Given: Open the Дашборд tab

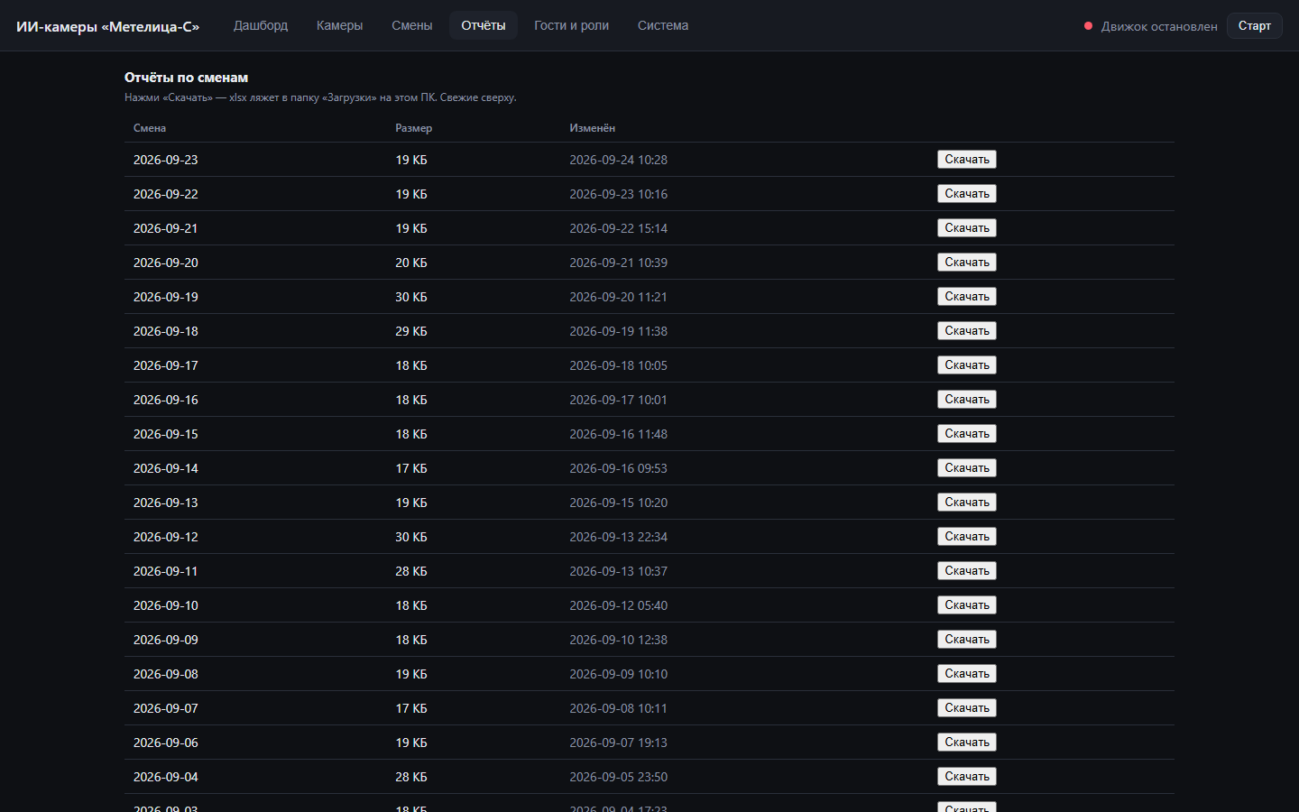Looking at the screenshot, I should tap(261, 25).
